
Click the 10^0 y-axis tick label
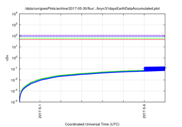tap(15, 58)
